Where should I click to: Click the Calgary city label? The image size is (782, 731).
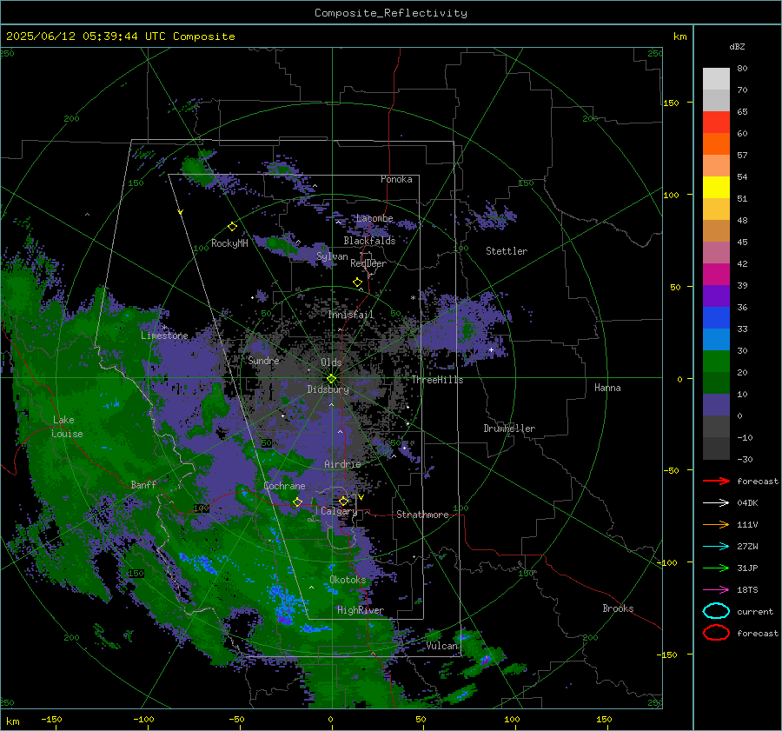coord(339,511)
